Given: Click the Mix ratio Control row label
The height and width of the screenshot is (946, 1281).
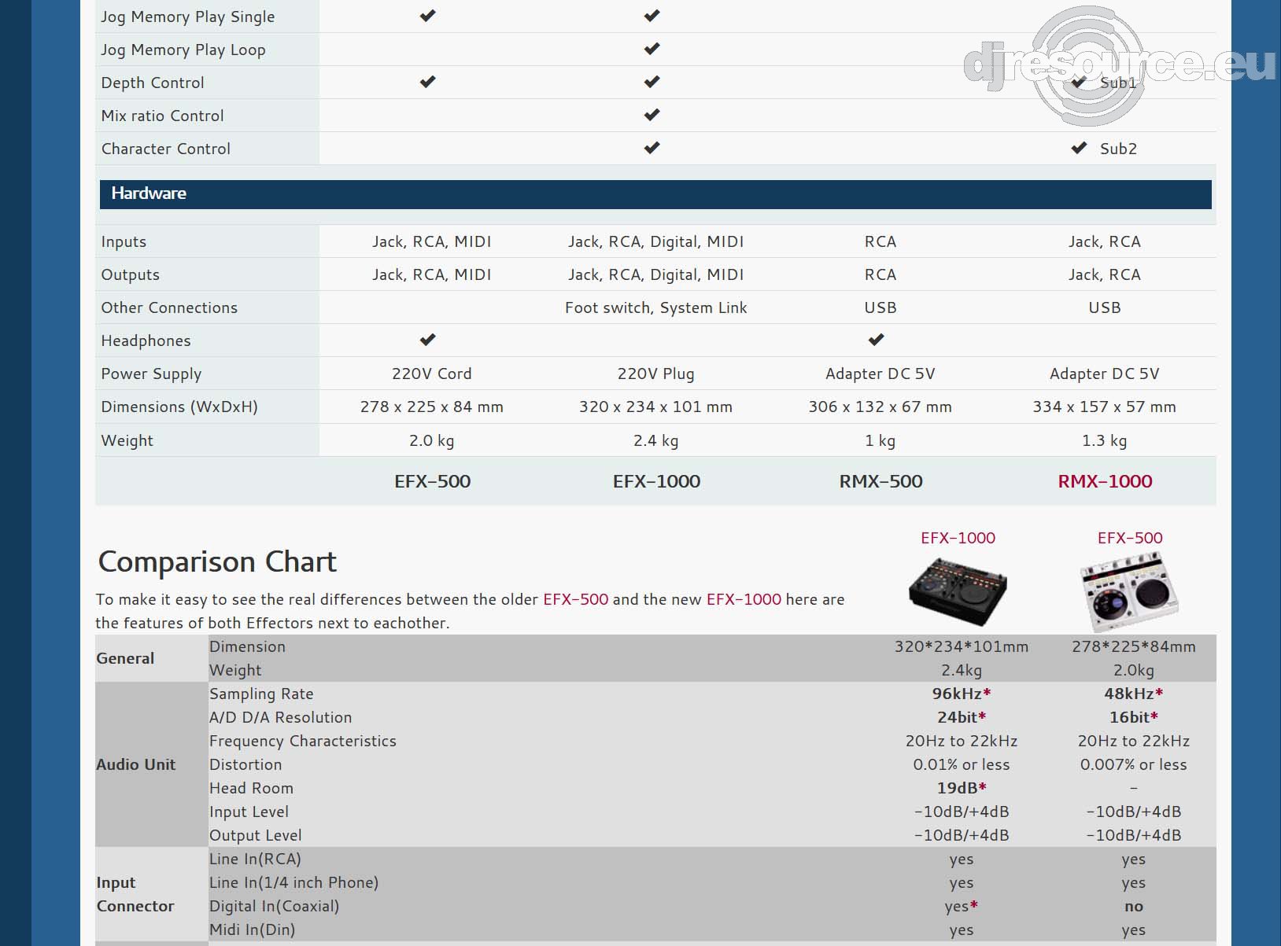Looking at the screenshot, I should (x=162, y=116).
